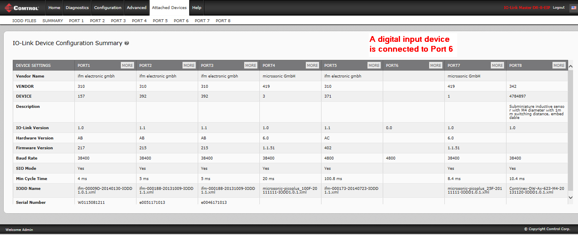The height and width of the screenshot is (235, 578).
Task: Click IODD name ifm-00009D-20140130-IODD1.0.1.xml
Action: click(104, 190)
